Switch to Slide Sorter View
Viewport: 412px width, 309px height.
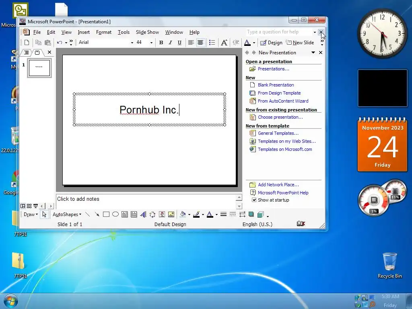tap(29, 206)
